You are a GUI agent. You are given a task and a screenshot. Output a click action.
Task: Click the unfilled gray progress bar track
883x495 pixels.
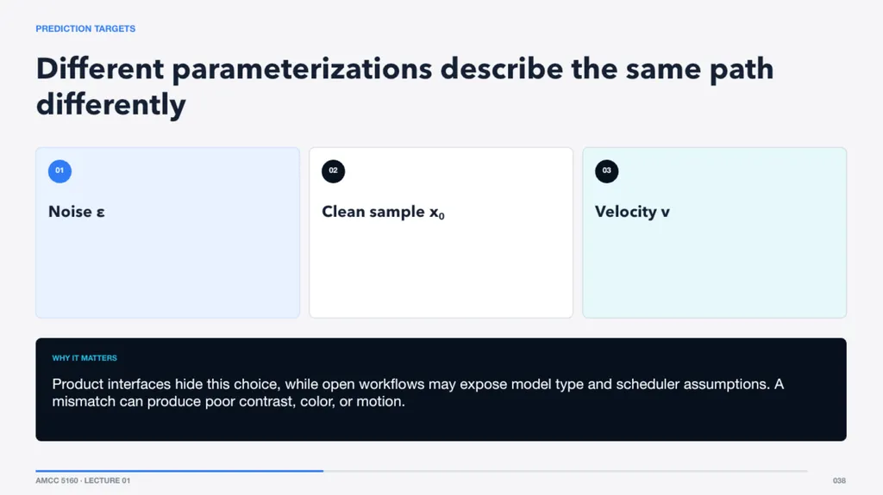[x=566, y=471]
